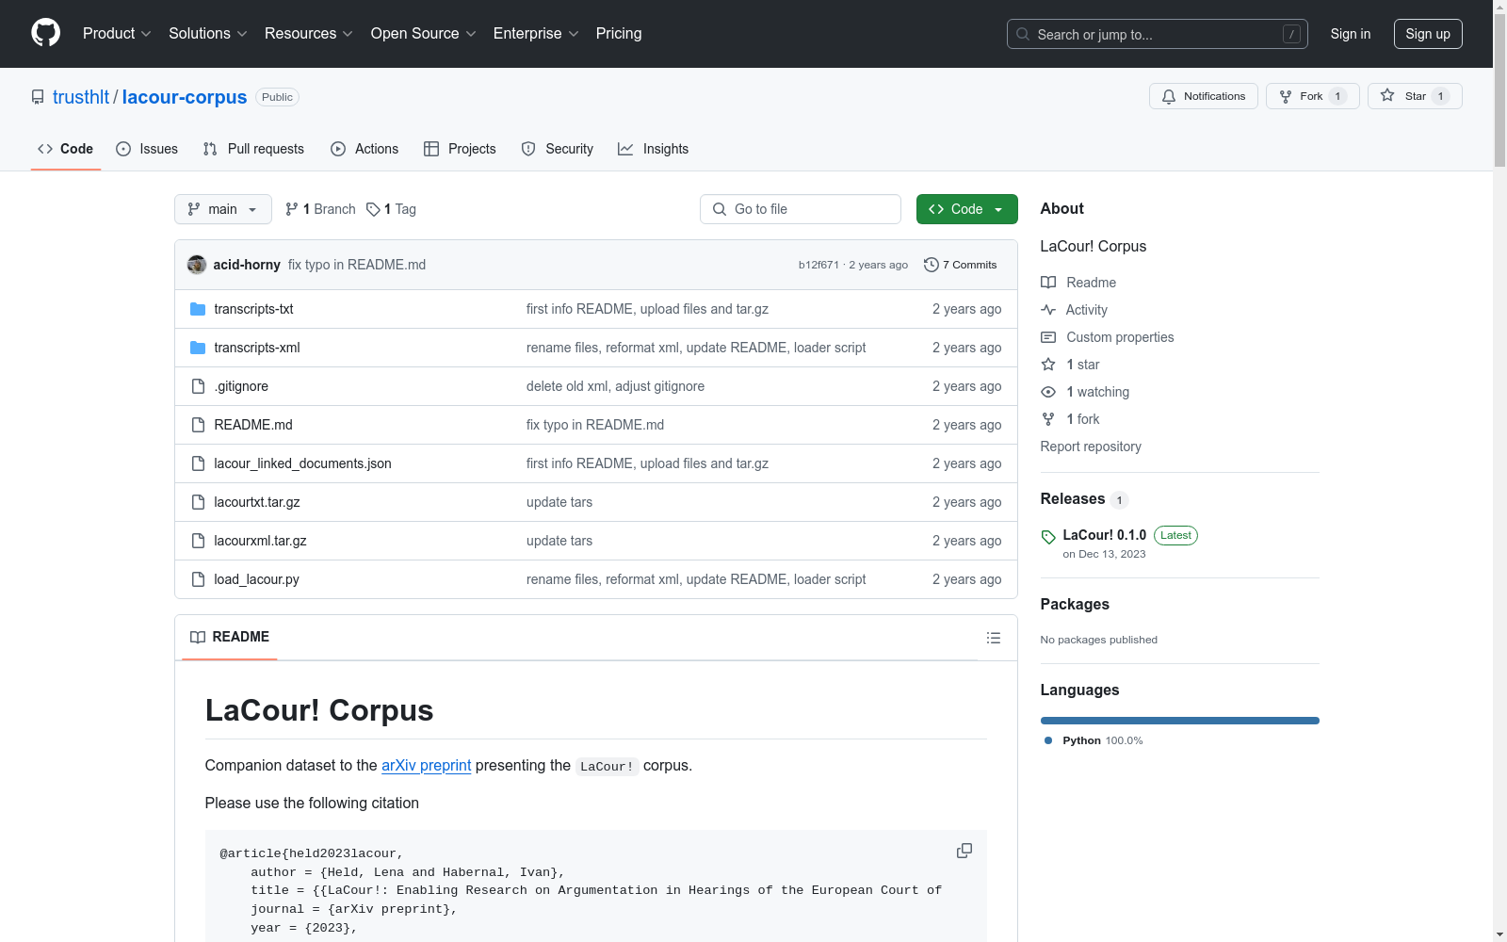Fork the repository with Fork button
The width and height of the screenshot is (1507, 942).
[1313, 96]
